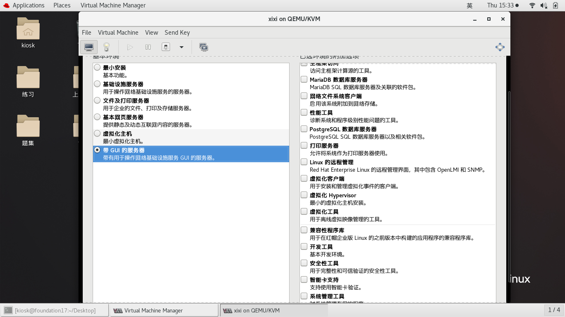
Task: Open the shutdown options dropdown arrow
Action: pos(181,47)
